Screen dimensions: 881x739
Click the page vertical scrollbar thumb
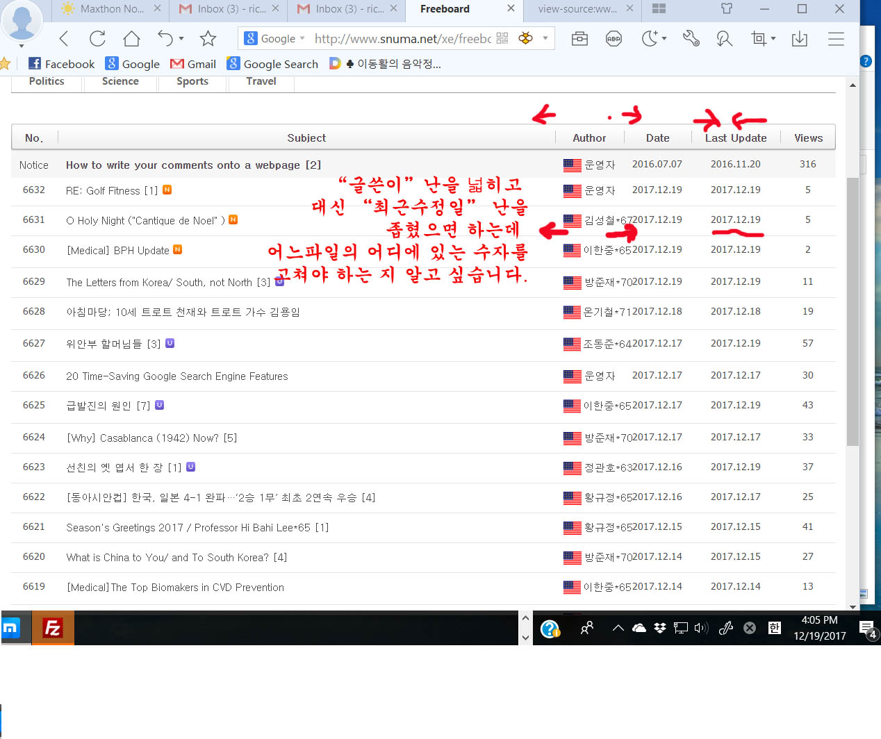point(853,313)
